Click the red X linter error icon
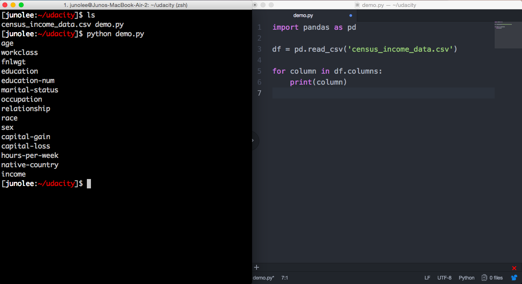Viewport: 522px width, 284px height. 514,268
